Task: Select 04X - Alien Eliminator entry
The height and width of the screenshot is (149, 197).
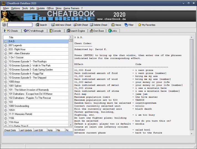Action: [x=36, y=53]
